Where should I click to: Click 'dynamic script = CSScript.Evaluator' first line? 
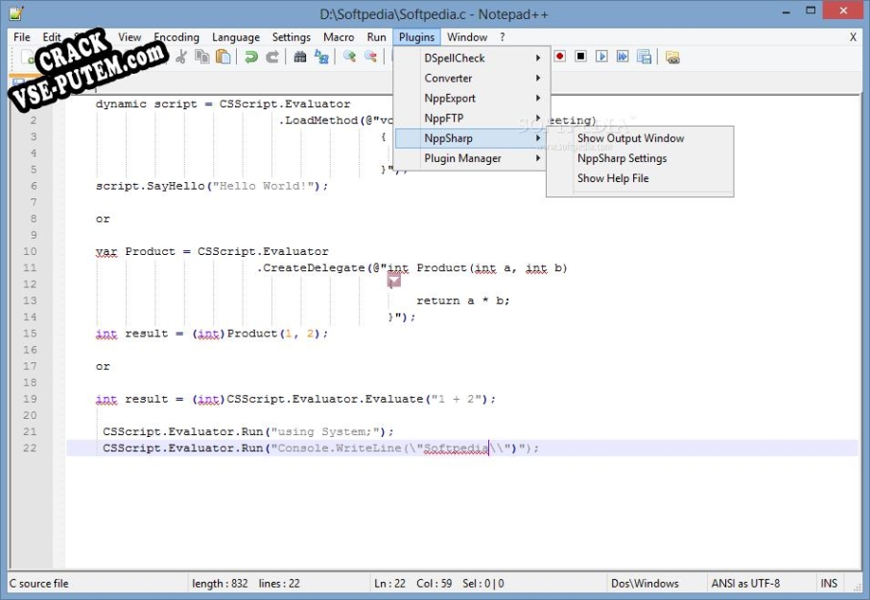tap(223, 104)
